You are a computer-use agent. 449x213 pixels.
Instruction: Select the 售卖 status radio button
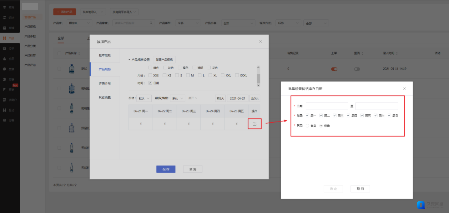(x=307, y=126)
